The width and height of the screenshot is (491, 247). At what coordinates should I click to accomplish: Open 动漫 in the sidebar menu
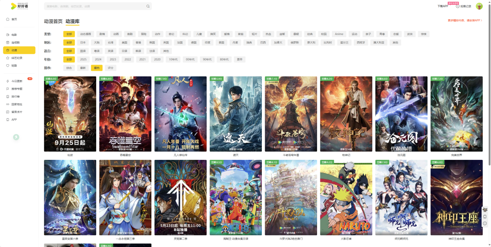coord(19,50)
